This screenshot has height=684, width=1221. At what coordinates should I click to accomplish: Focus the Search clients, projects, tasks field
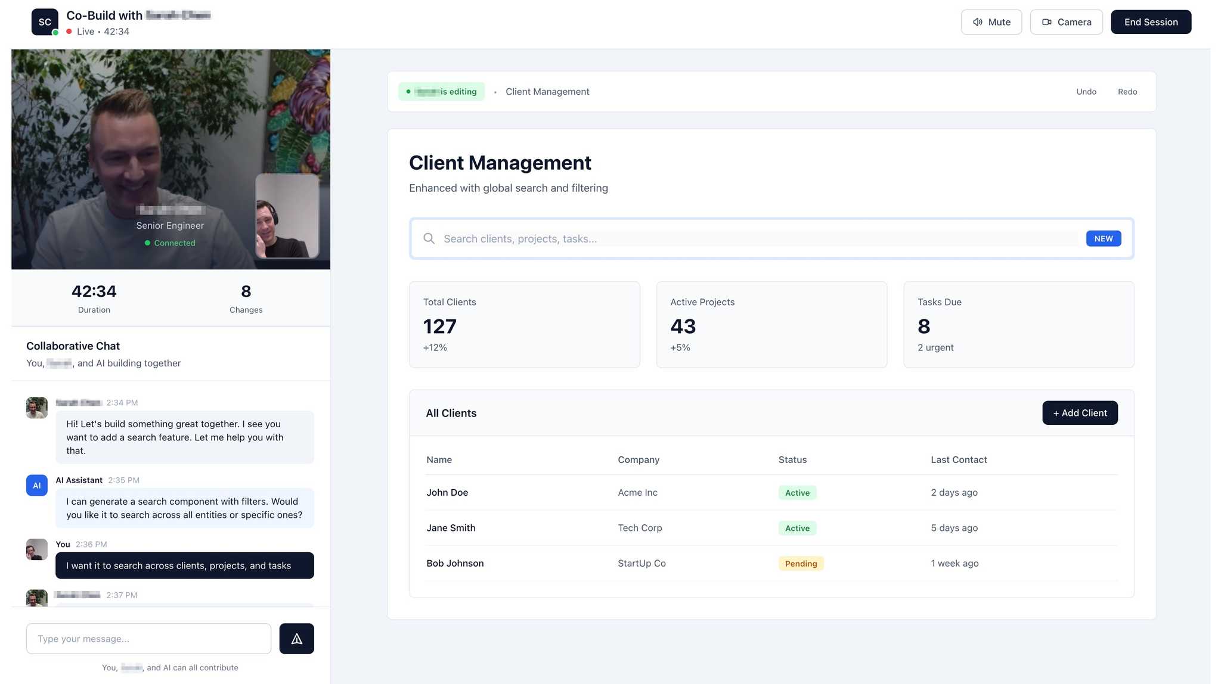tap(757, 238)
